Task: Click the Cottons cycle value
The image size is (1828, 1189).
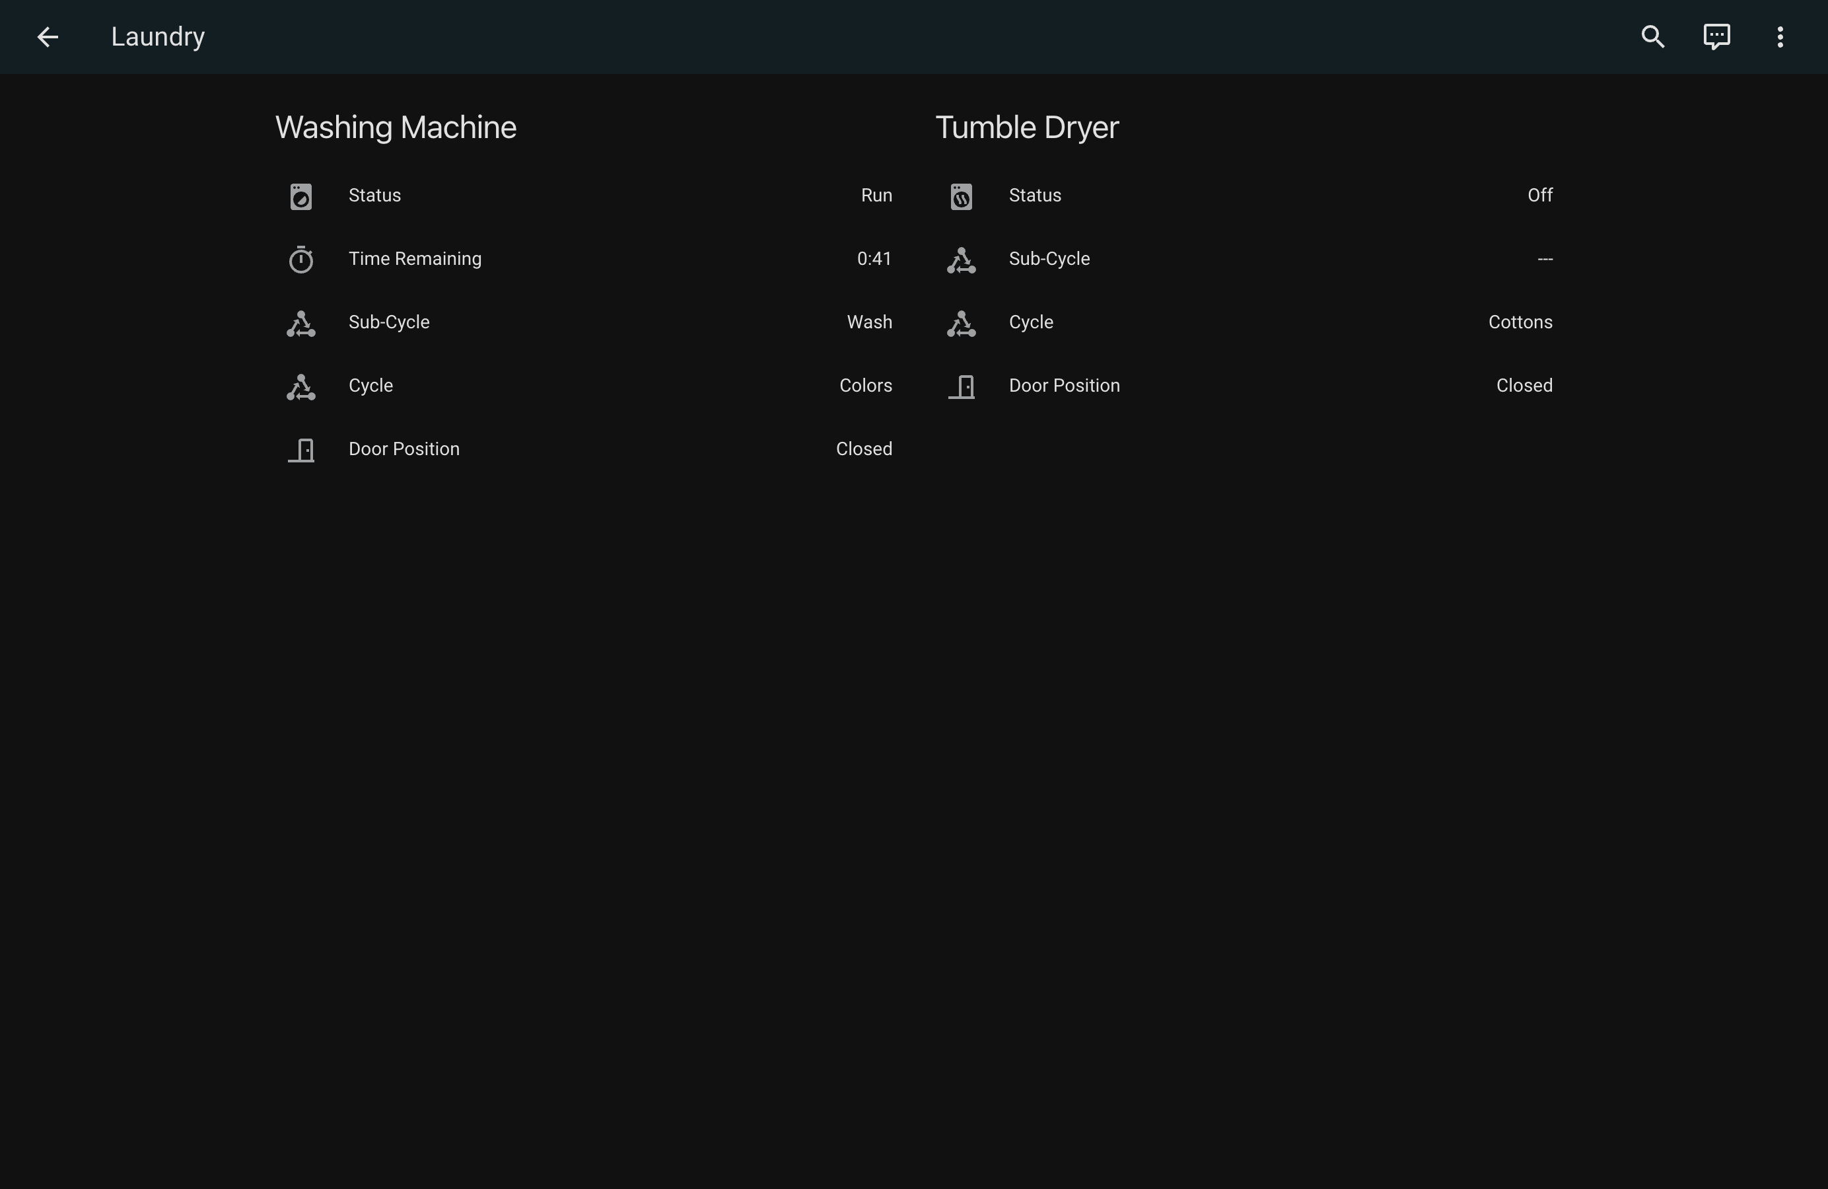Action: pyautogui.click(x=1519, y=322)
